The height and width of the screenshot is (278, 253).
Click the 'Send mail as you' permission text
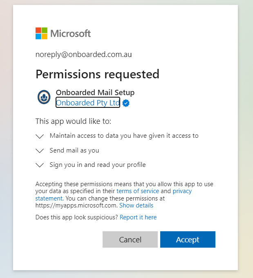coord(74,150)
